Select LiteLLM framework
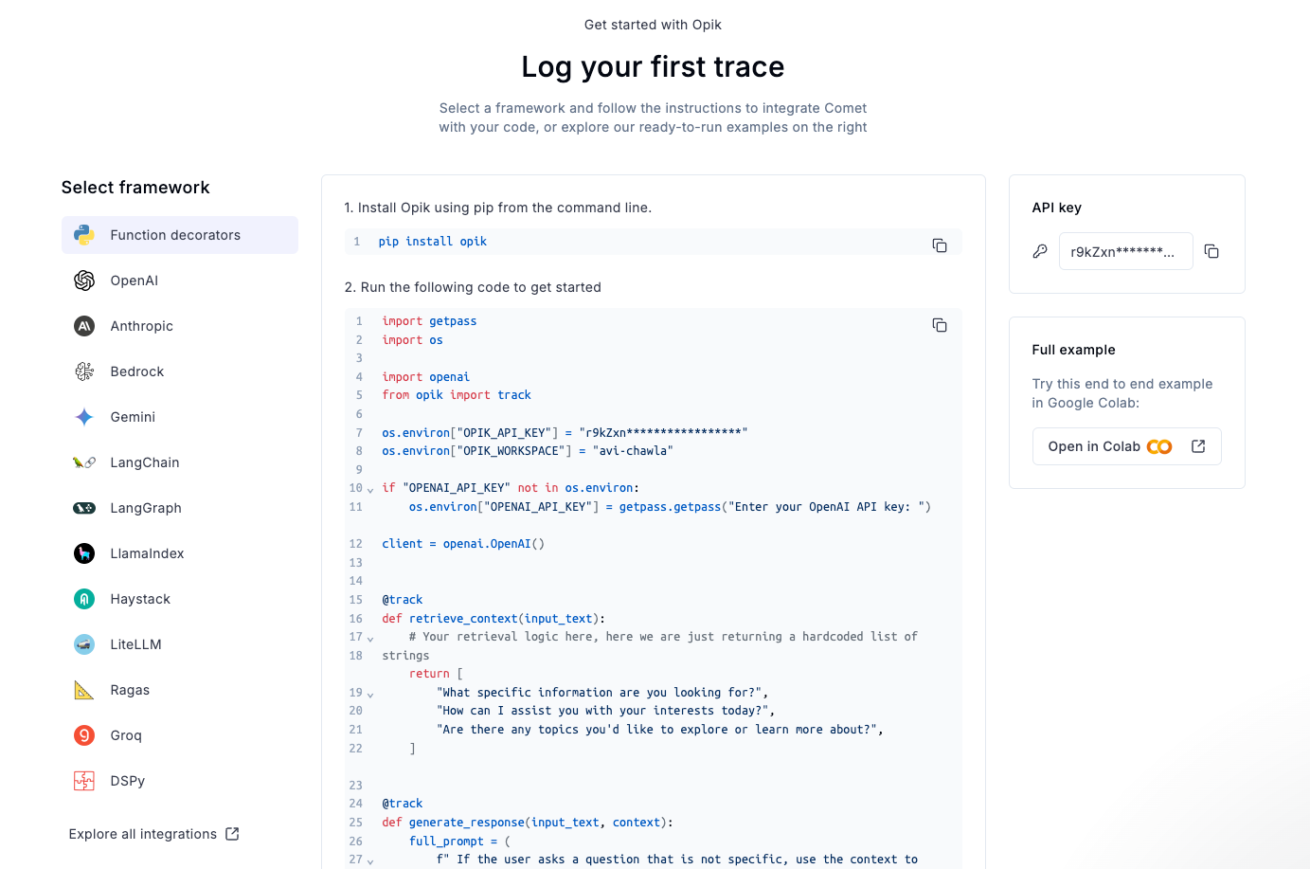Screen dimensions: 1310x869 180,644
